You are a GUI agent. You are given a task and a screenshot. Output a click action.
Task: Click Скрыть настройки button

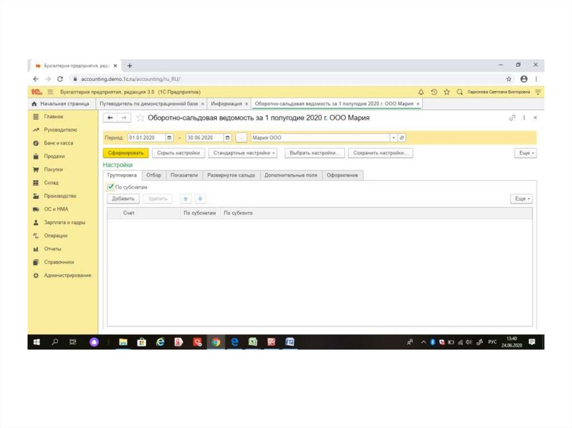178,153
